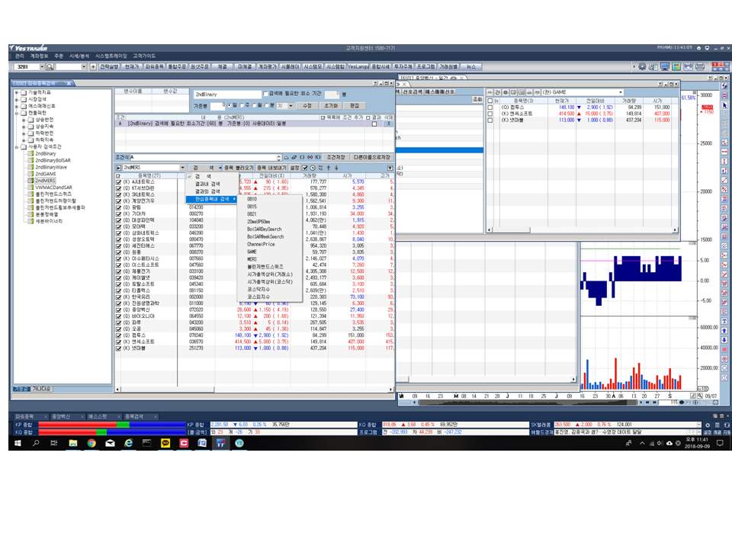The height and width of the screenshot is (549, 732).
Task: Expand the 기술적지표 tree node
Action: pyautogui.click(x=17, y=91)
